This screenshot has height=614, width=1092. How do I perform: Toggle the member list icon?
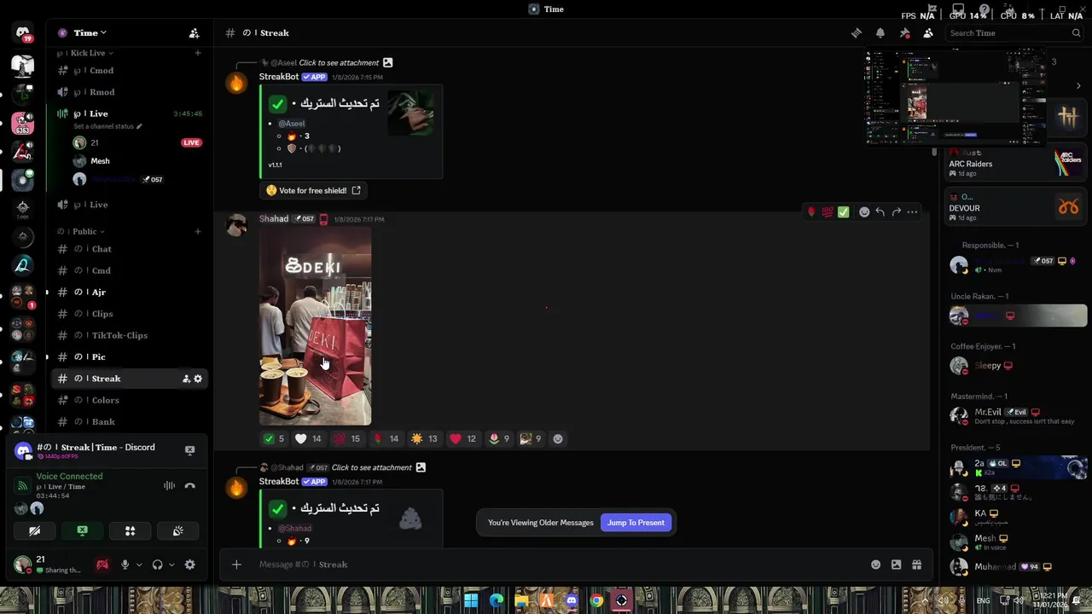pos(928,33)
